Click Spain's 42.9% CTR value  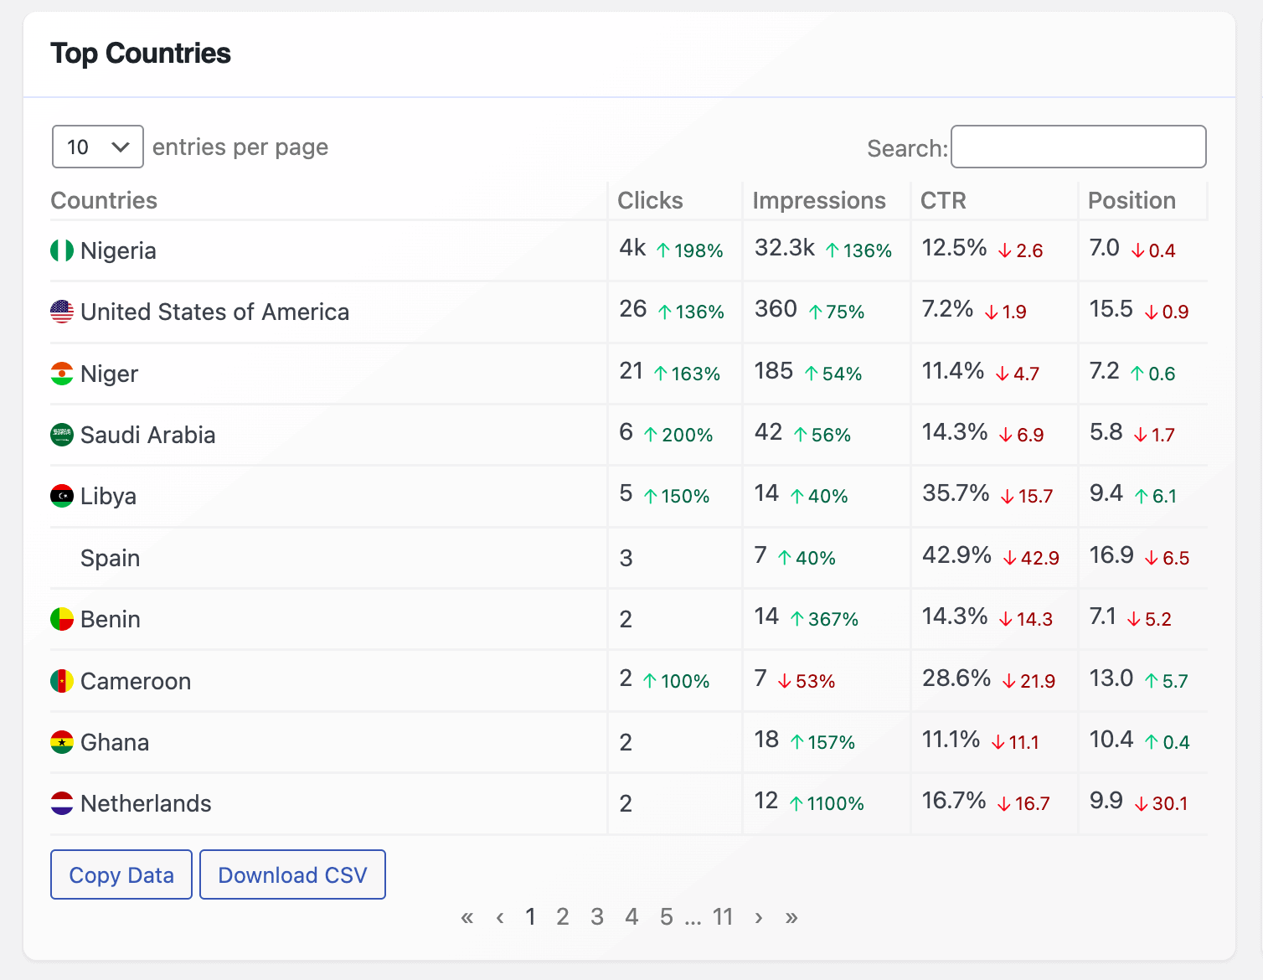(x=956, y=555)
